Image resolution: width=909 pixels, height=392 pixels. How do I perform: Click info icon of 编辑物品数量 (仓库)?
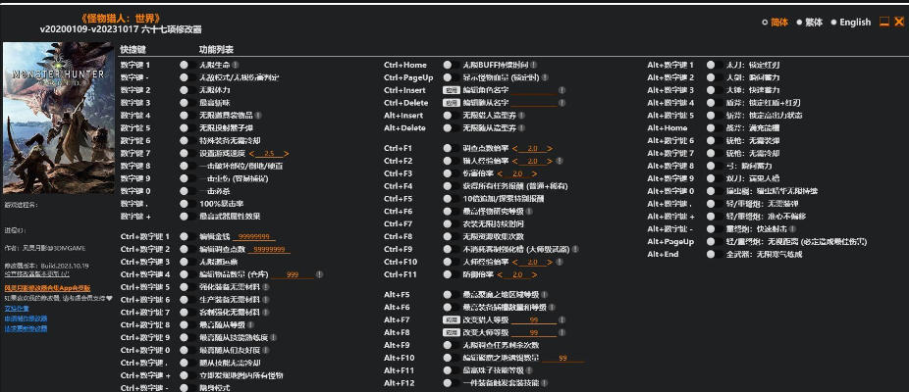click(319, 274)
